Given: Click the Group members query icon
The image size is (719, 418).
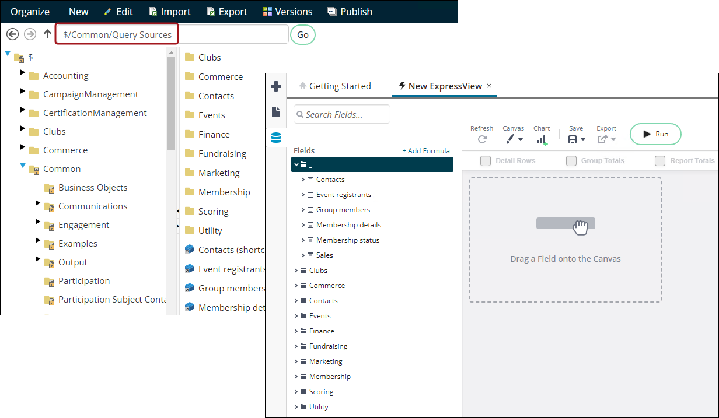Looking at the screenshot, I should point(189,288).
